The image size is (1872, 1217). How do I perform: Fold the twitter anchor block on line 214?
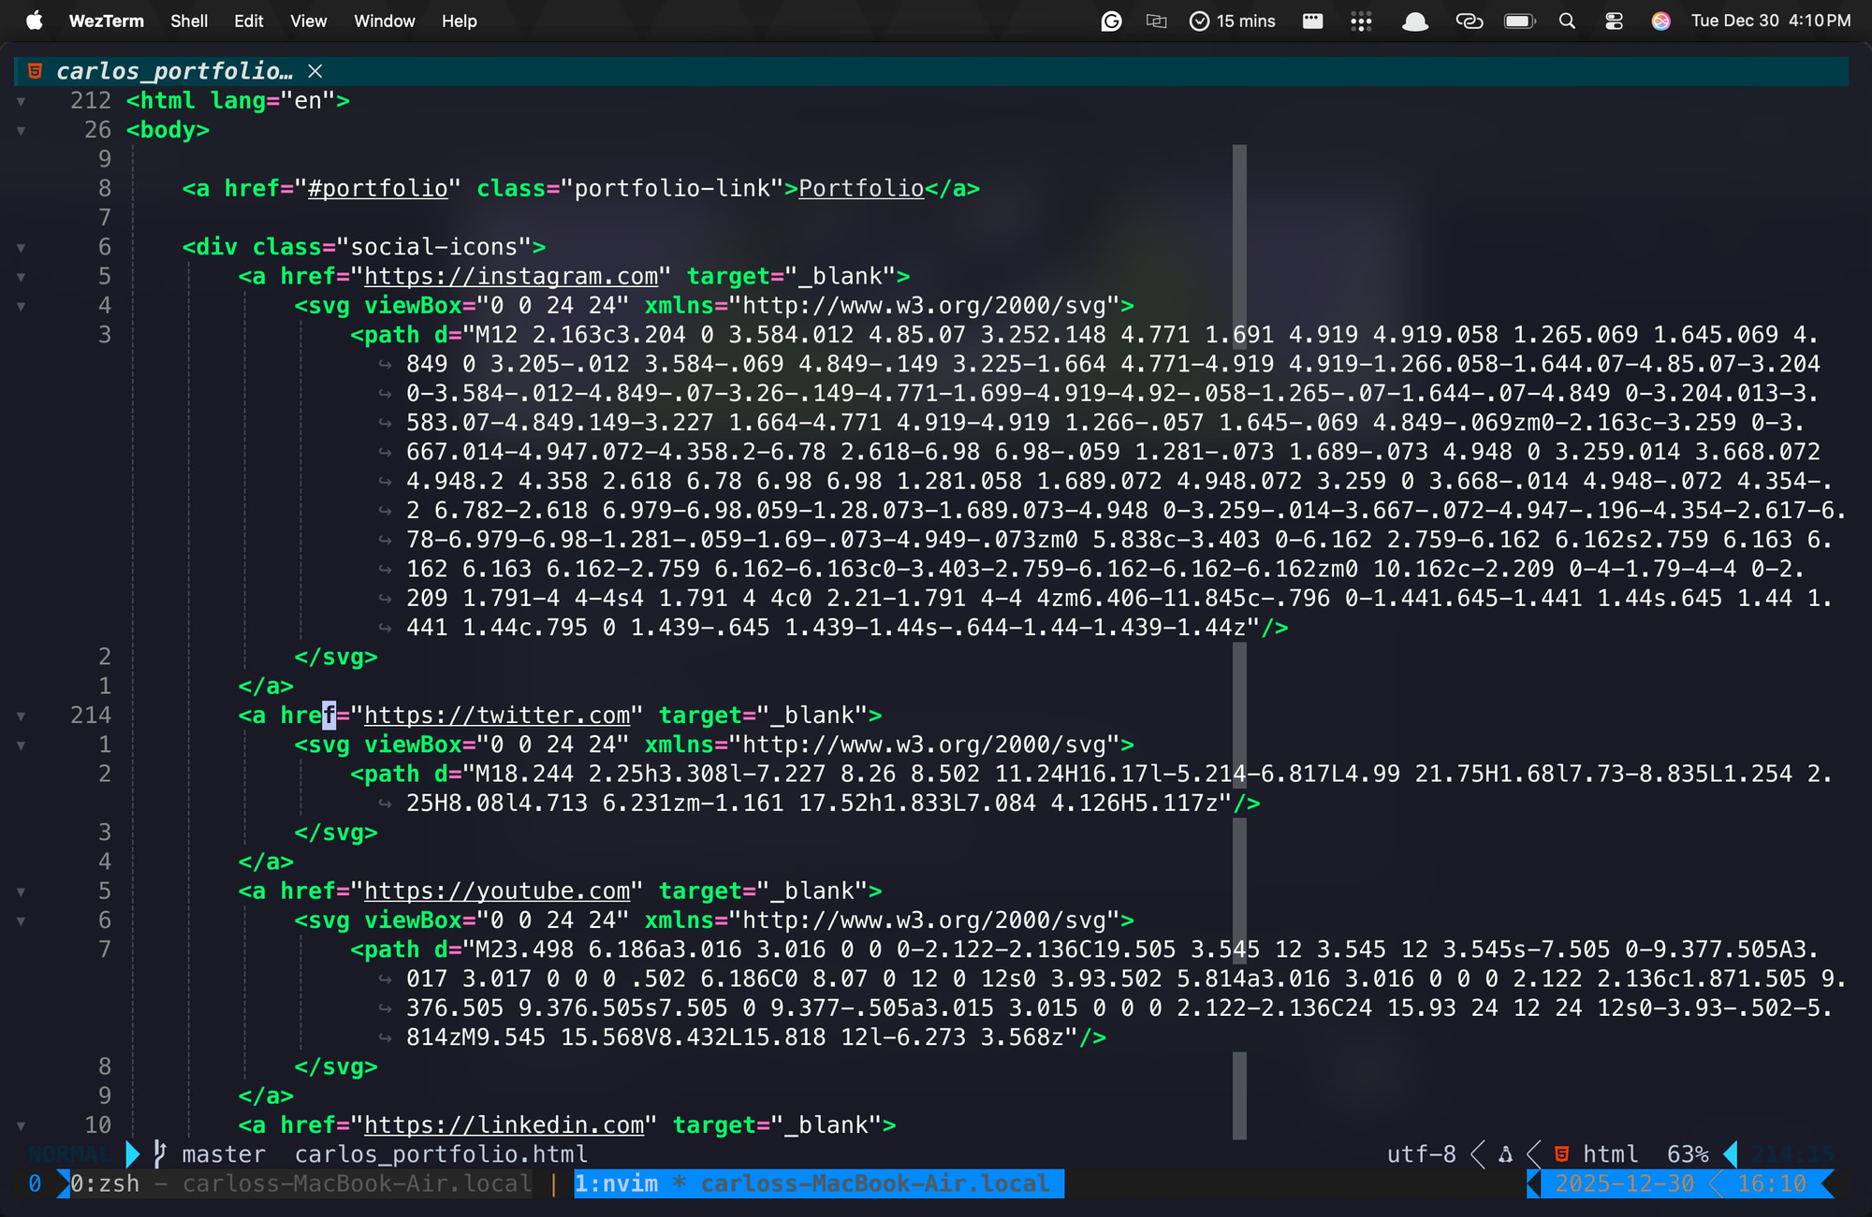[x=21, y=716]
